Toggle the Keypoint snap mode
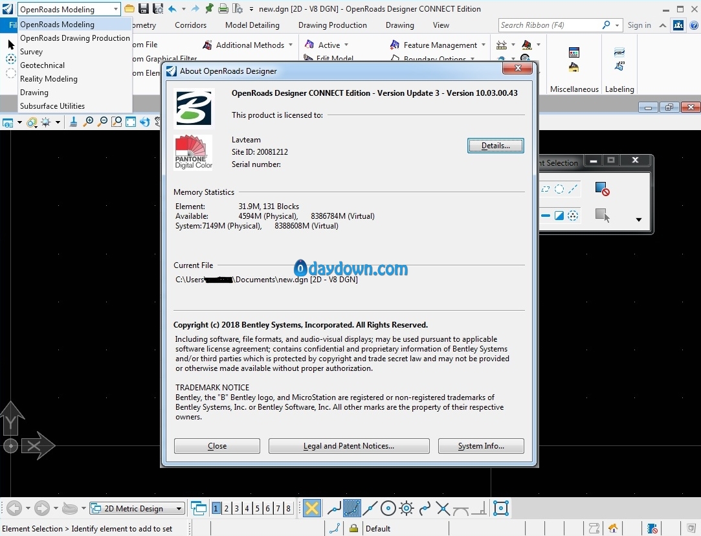Image resolution: width=701 pixels, height=536 pixels. (352, 508)
